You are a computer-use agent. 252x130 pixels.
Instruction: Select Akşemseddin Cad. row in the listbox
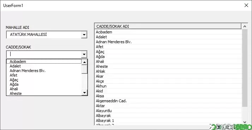[168, 101]
